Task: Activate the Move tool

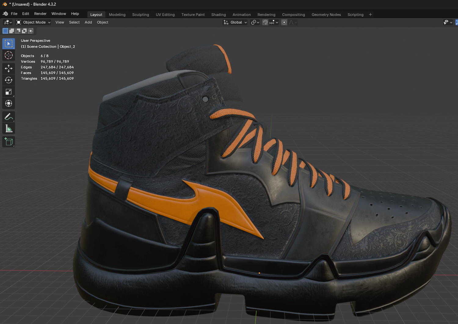Action: pyautogui.click(x=9, y=68)
